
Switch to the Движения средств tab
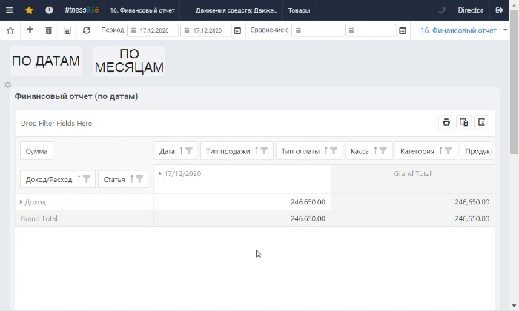[x=237, y=10]
